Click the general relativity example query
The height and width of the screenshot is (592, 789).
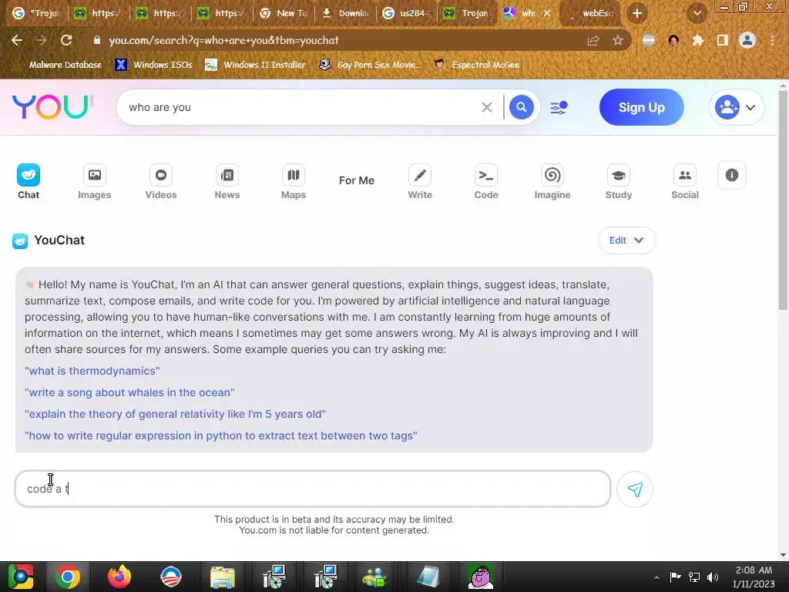[175, 414]
